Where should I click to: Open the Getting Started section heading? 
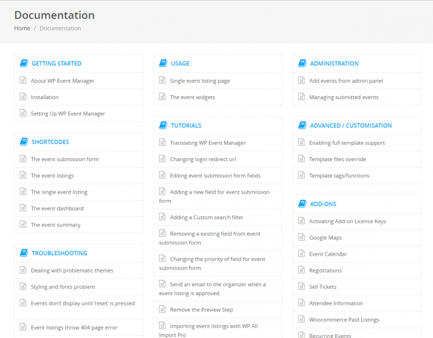(56, 64)
